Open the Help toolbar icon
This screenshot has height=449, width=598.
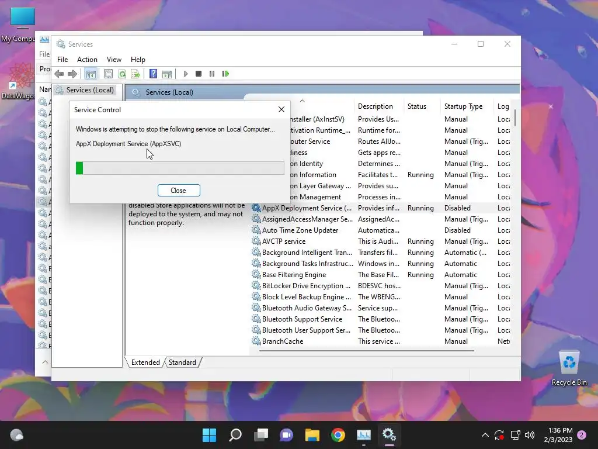[153, 74]
